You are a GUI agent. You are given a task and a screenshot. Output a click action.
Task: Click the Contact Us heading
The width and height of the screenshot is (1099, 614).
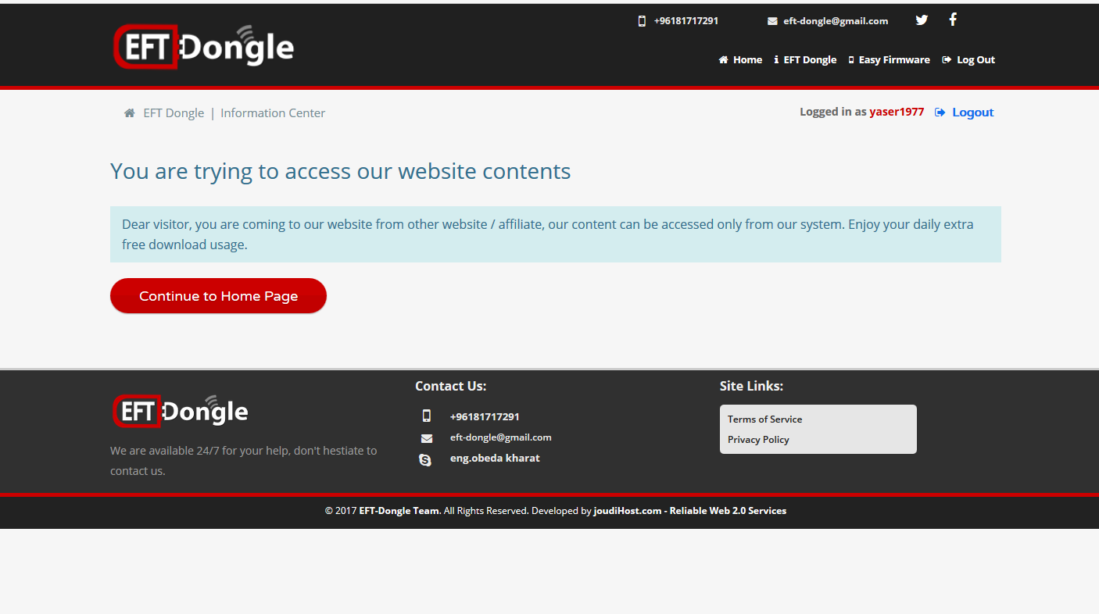(x=450, y=386)
